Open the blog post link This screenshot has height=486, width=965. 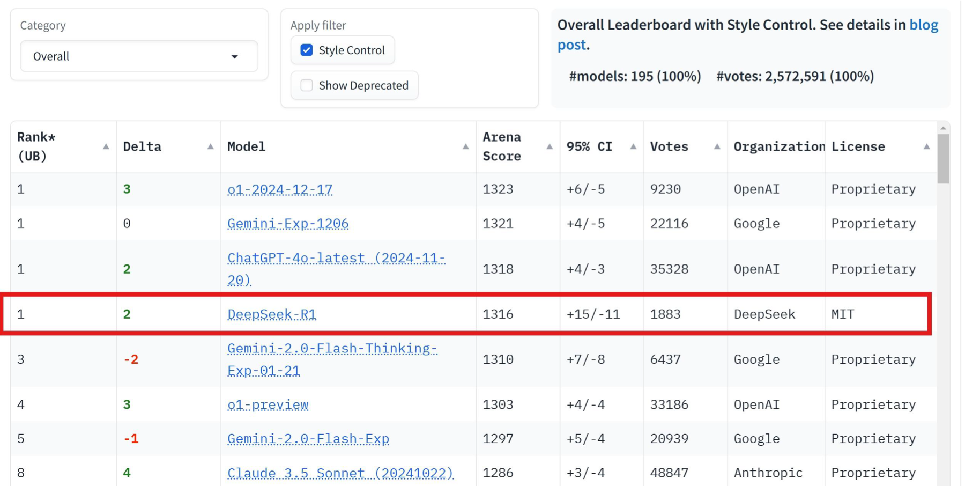[923, 25]
